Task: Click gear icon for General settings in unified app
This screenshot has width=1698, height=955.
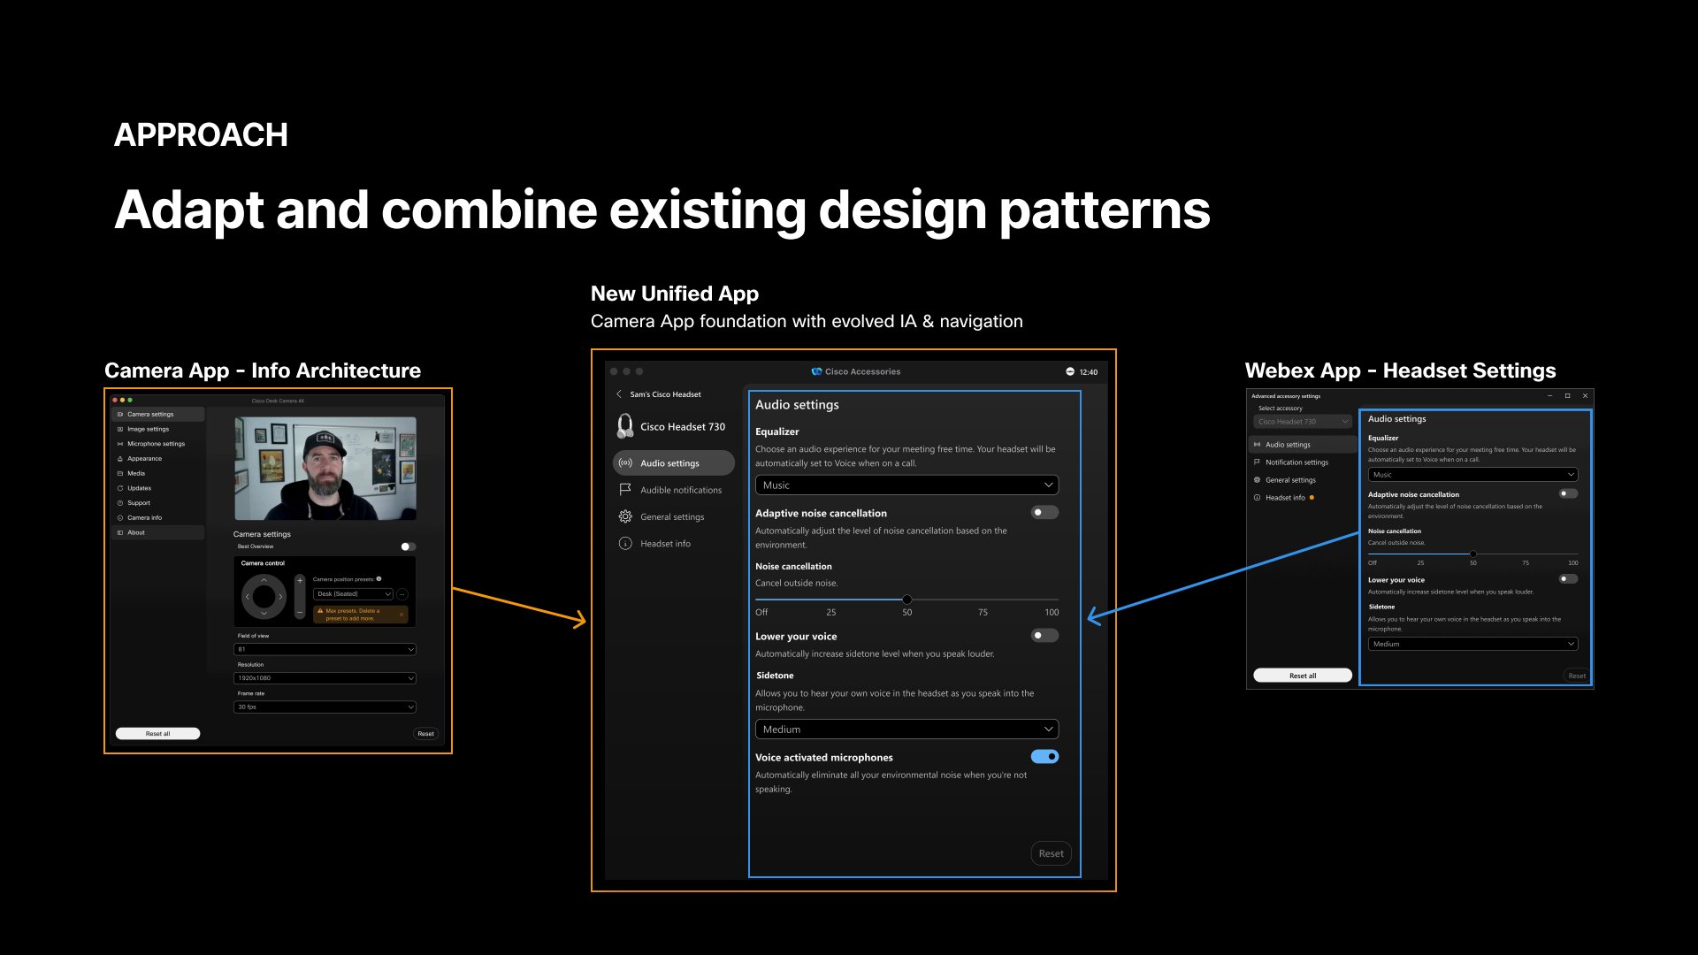Action: tap(625, 516)
